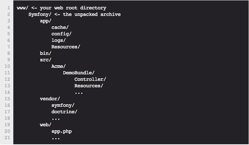The image size is (249, 145).
Task: Select the app.php file line
Action: (x=62, y=131)
